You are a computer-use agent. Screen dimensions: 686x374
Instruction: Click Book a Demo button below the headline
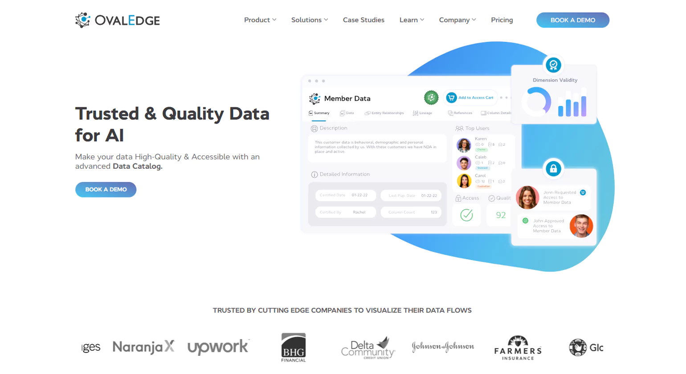point(106,190)
